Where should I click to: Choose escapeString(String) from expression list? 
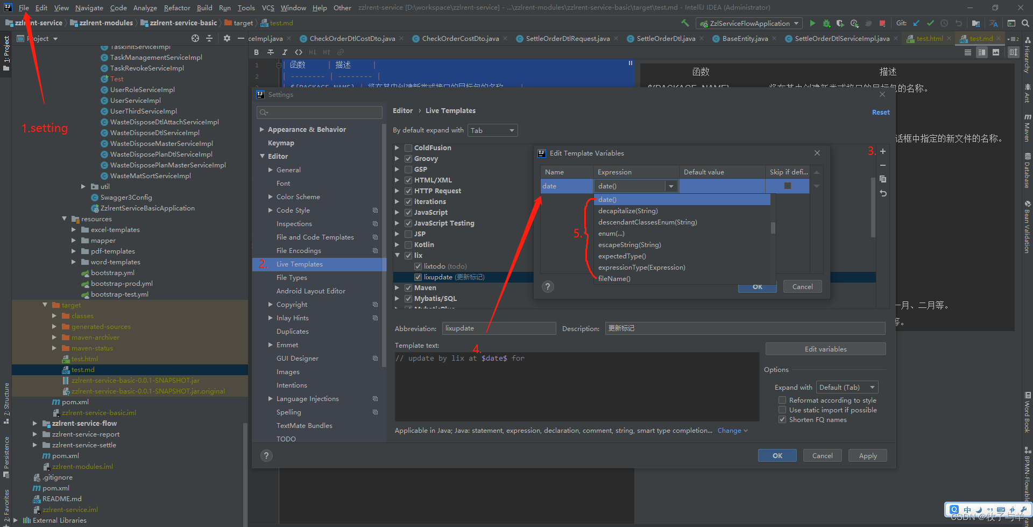click(x=682, y=245)
